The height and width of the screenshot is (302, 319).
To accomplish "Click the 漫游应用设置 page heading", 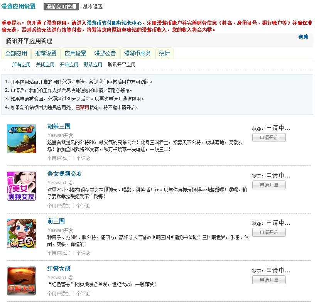I will 18,6.
